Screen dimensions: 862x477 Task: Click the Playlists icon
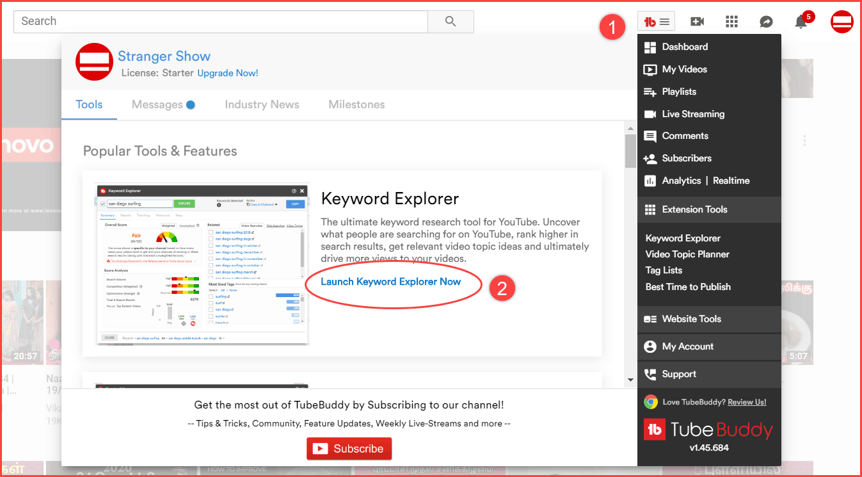pos(650,92)
